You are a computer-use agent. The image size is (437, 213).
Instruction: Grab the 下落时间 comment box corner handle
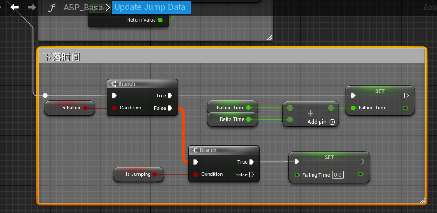click(422, 201)
